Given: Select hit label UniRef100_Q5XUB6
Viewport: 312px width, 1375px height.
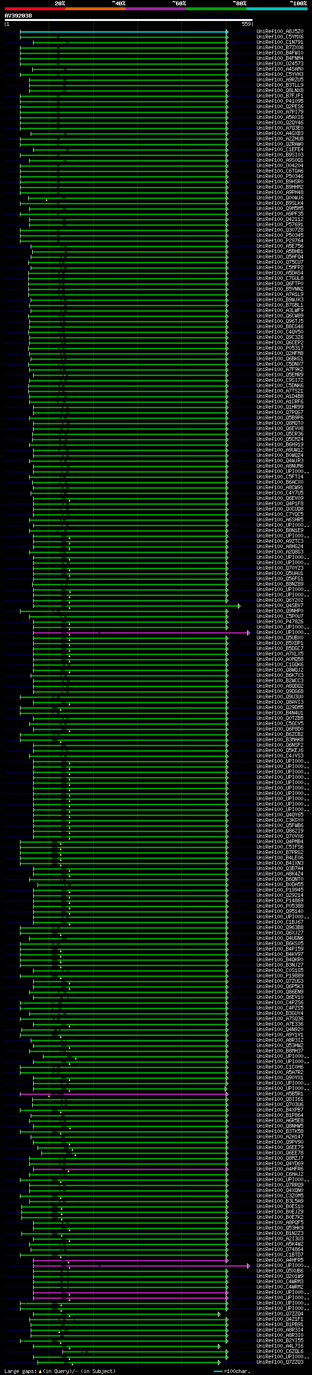Looking at the screenshot, I should pyautogui.click(x=280, y=1271).
